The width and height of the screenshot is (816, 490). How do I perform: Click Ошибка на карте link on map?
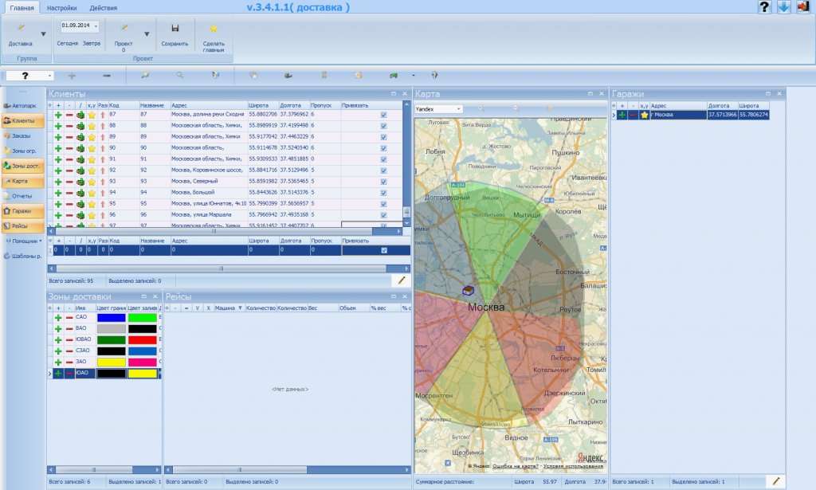515,466
